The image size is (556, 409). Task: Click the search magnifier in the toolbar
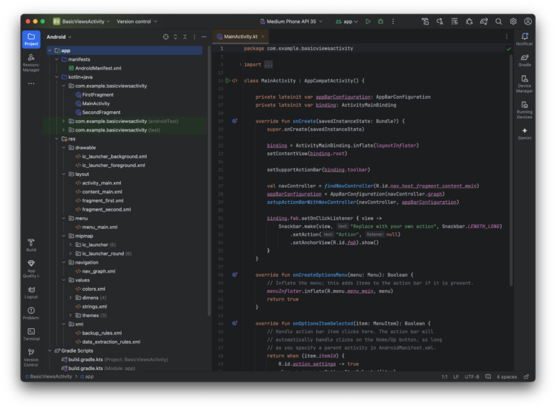click(x=498, y=22)
